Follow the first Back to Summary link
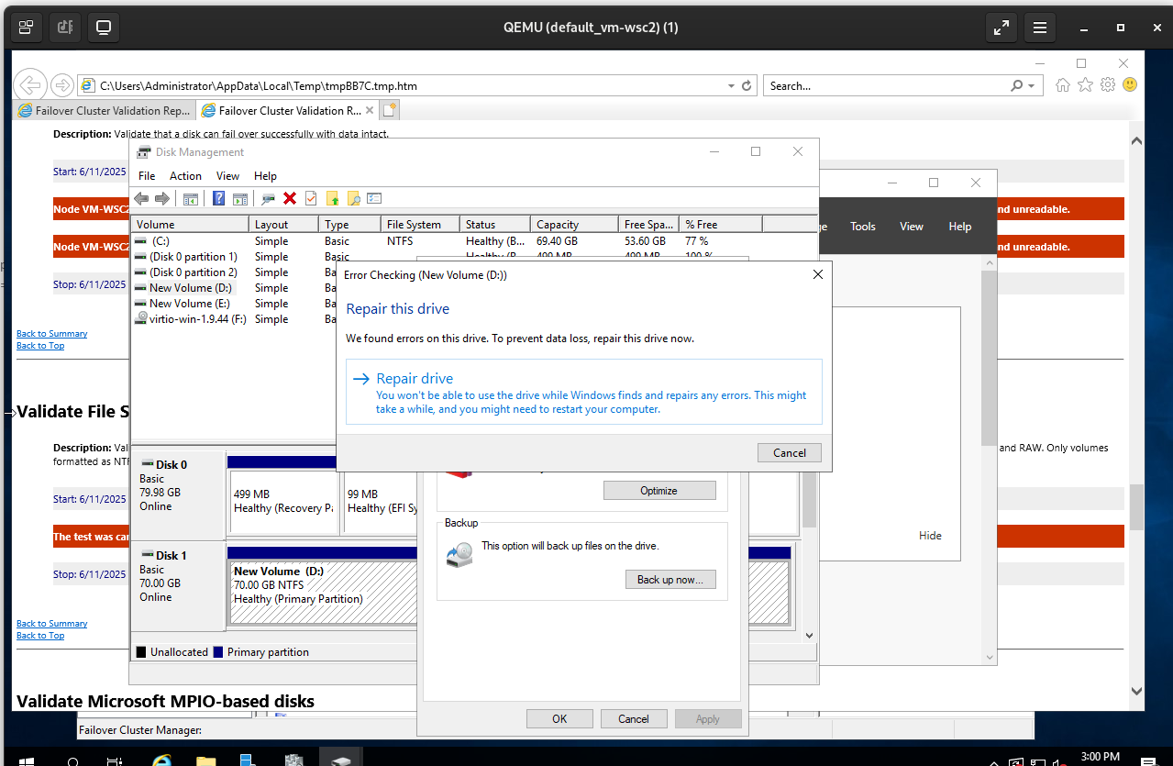This screenshot has width=1173, height=766. coord(52,334)
